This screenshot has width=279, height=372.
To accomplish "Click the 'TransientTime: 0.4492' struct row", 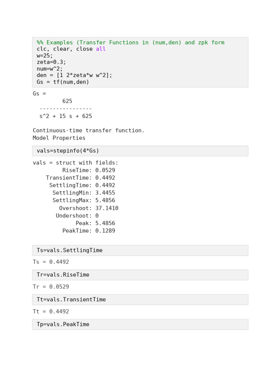I will [80, 178].
